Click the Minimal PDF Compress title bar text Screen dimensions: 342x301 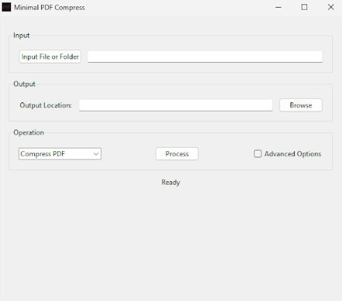[49, 8]
